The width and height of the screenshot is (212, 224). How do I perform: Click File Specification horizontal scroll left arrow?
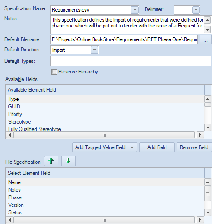click(10, 220)
